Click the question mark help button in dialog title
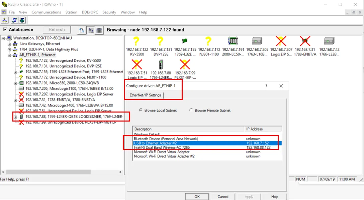 266,86
